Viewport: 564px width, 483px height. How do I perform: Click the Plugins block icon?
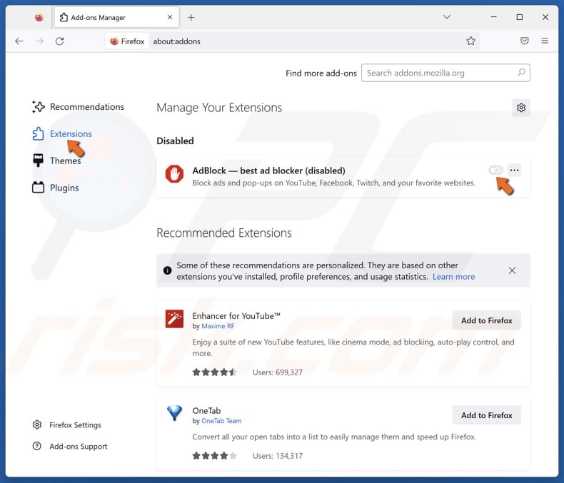tap(38, 187)
